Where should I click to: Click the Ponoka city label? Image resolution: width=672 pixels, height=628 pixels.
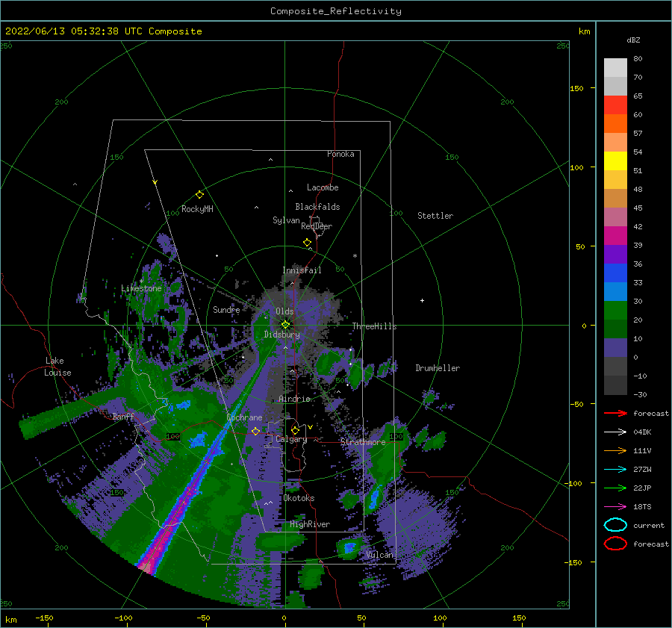(340, 154)
